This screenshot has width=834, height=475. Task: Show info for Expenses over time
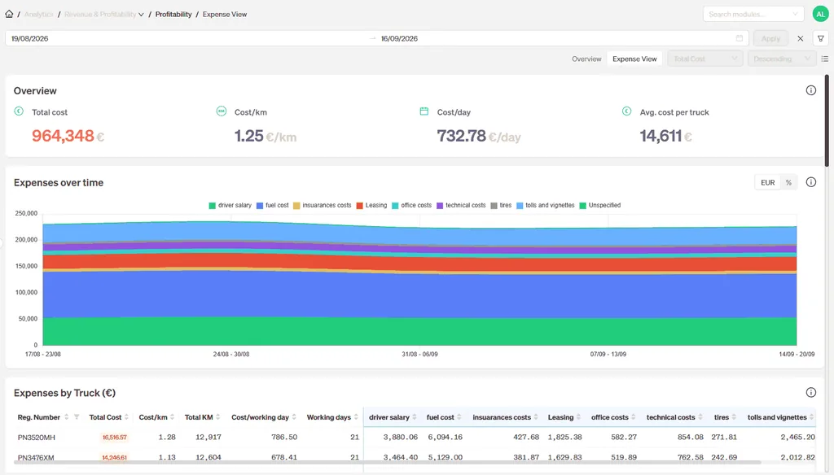810,182
